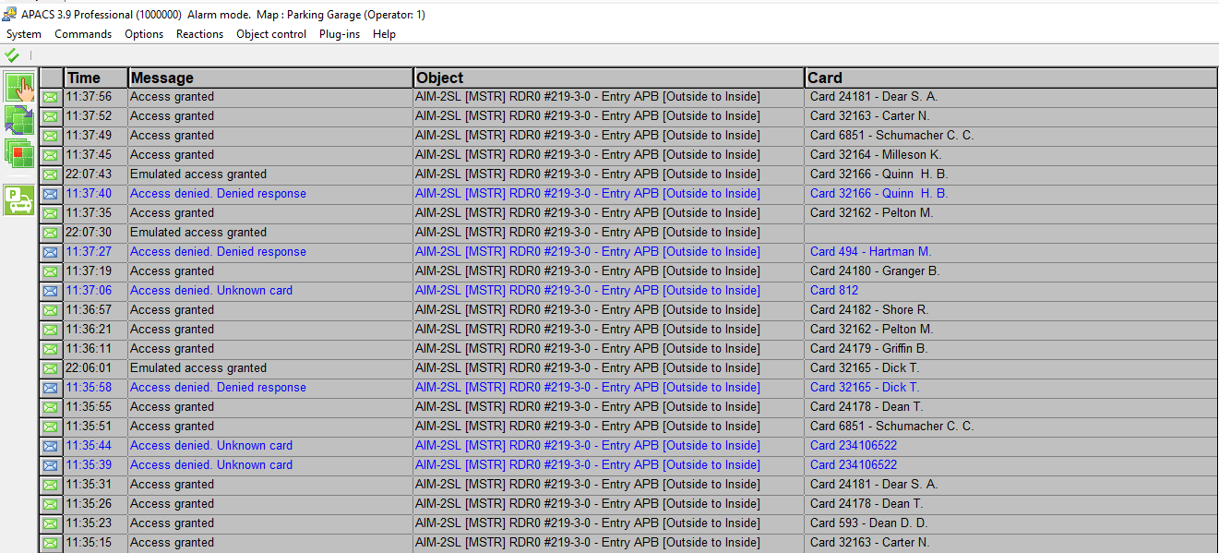Click blue envelope icon for 11:37:40 event
1219x553 pixels.
(x=50, y=194)
